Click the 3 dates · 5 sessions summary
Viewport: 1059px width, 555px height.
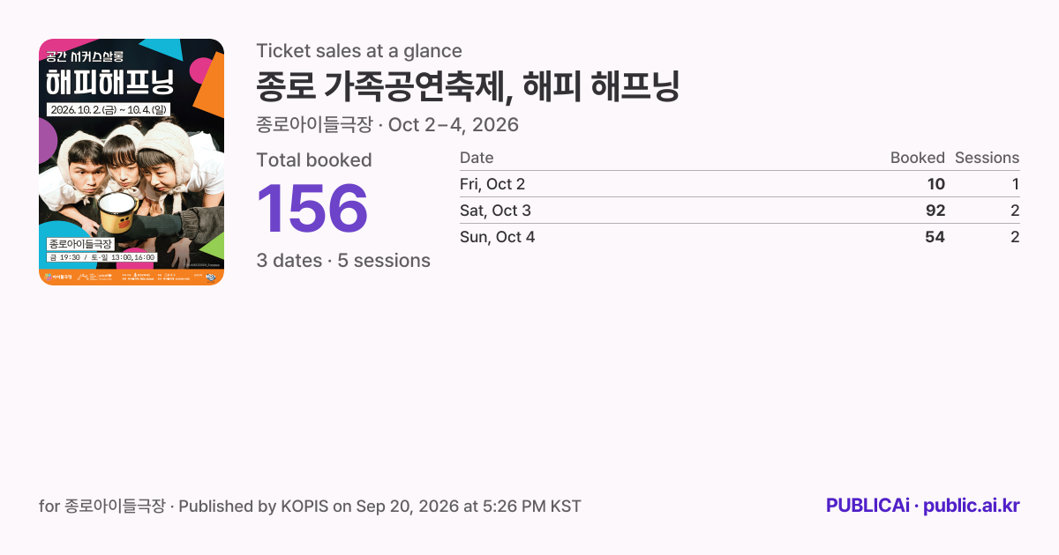pos(343,261)
